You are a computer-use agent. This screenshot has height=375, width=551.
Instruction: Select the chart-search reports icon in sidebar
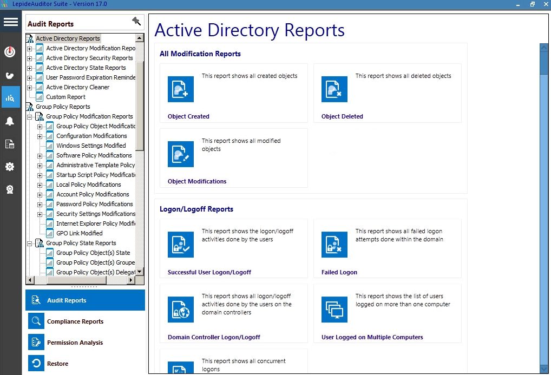pos(10,98)
